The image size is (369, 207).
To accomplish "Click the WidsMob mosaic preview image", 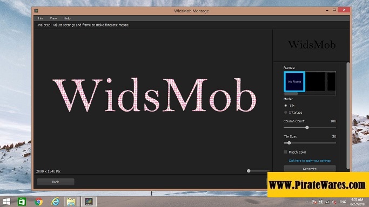I will click(x=154, y=95).
